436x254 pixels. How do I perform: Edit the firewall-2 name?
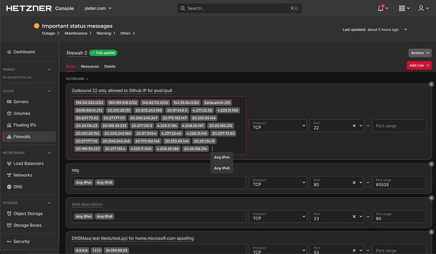[77, 53]
